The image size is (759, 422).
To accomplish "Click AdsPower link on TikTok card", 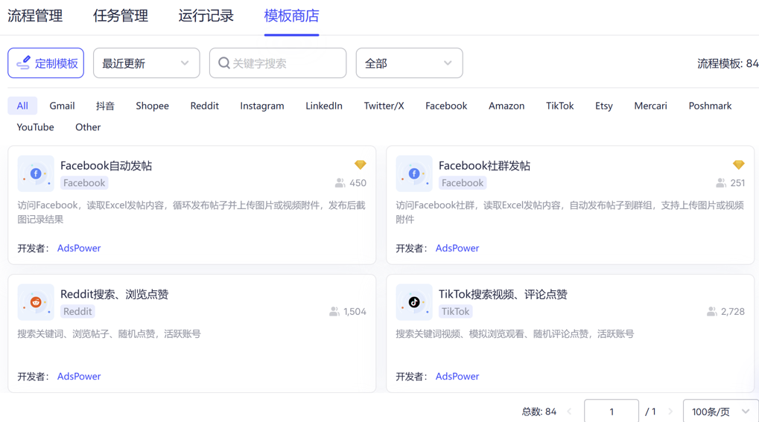I will (x=457, y=376).
